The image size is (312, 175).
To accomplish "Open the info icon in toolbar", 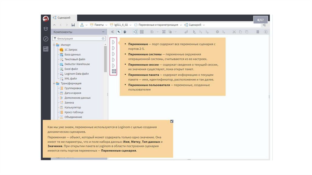I will [266, 32].
